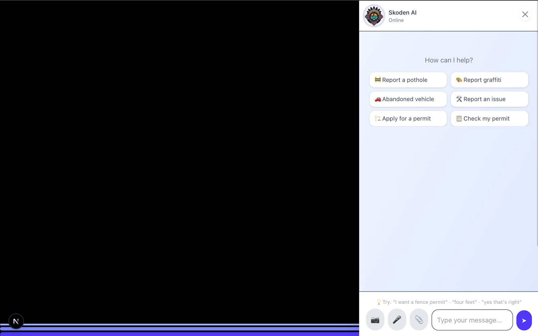Send the message with the arrow button
This screenshot has width=538, height=336.
(x=524, y=320)
